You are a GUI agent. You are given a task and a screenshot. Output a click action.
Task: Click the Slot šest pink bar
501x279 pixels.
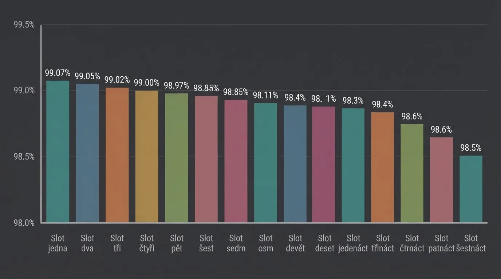point(206,159)
